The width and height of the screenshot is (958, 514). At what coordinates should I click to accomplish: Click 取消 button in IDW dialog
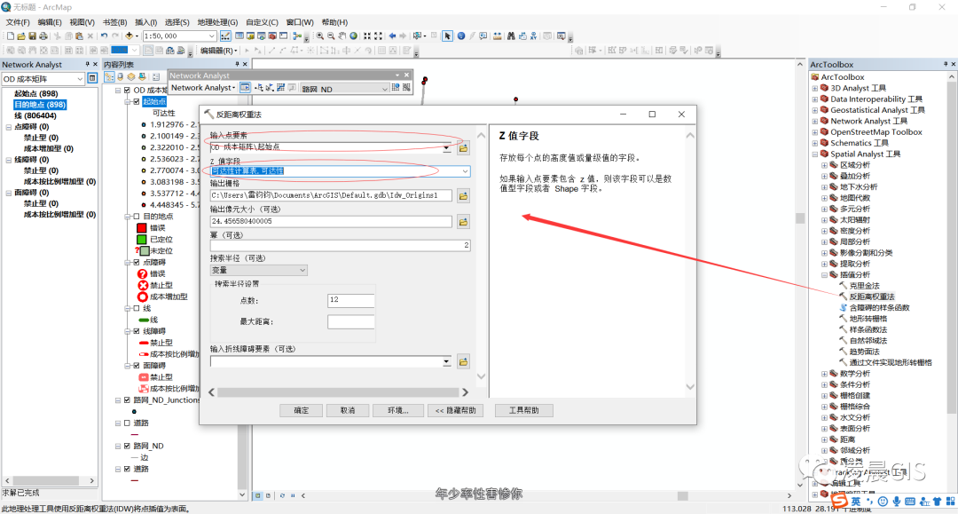click(x=348, y=411)
